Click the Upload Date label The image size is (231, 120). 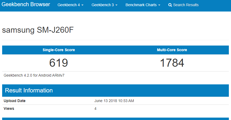click(x=14, y=101)
